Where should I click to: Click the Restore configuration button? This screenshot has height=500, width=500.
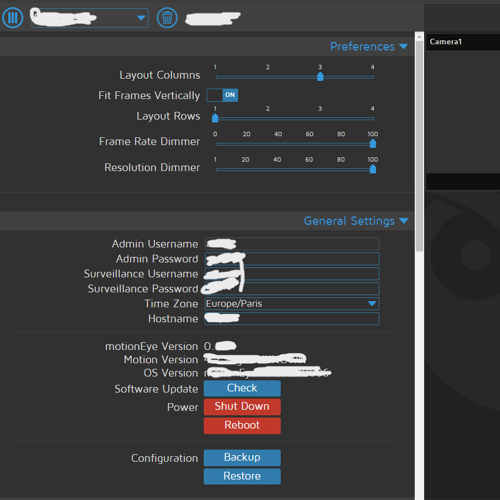(x=242, y=476)
